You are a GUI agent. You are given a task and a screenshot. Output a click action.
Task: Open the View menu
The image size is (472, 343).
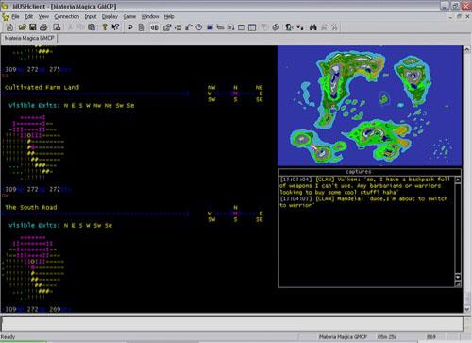pyautogui.click(x=43, y=16)
